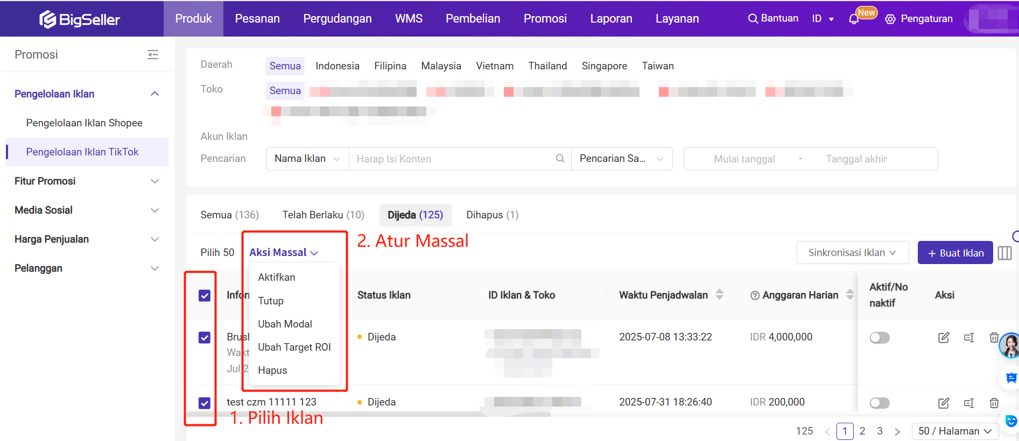Viewport: 1019px width, 441px height.
Task: Activate toggle for the IDR 4,000,000 ad
Action: pyautogui.click(x=880, y=338)
